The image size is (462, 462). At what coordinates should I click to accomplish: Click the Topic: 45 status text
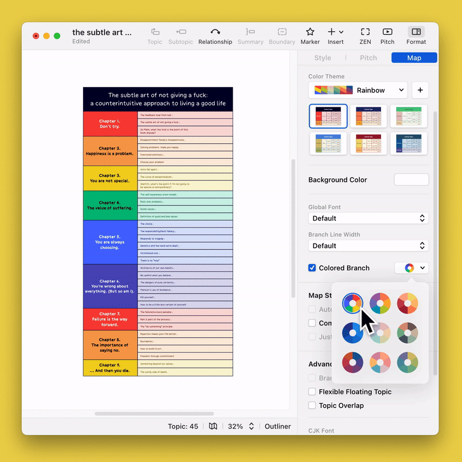tap(183, 426)
